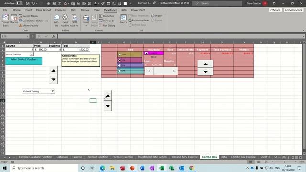Click the AutoSum sigma icon

[60, 3]
